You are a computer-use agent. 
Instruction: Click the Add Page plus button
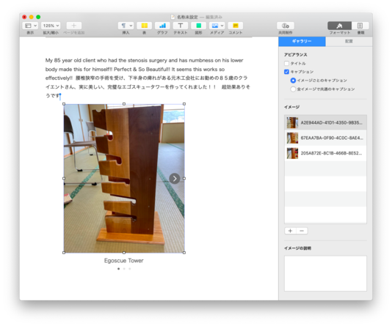[x=73, y=26]
